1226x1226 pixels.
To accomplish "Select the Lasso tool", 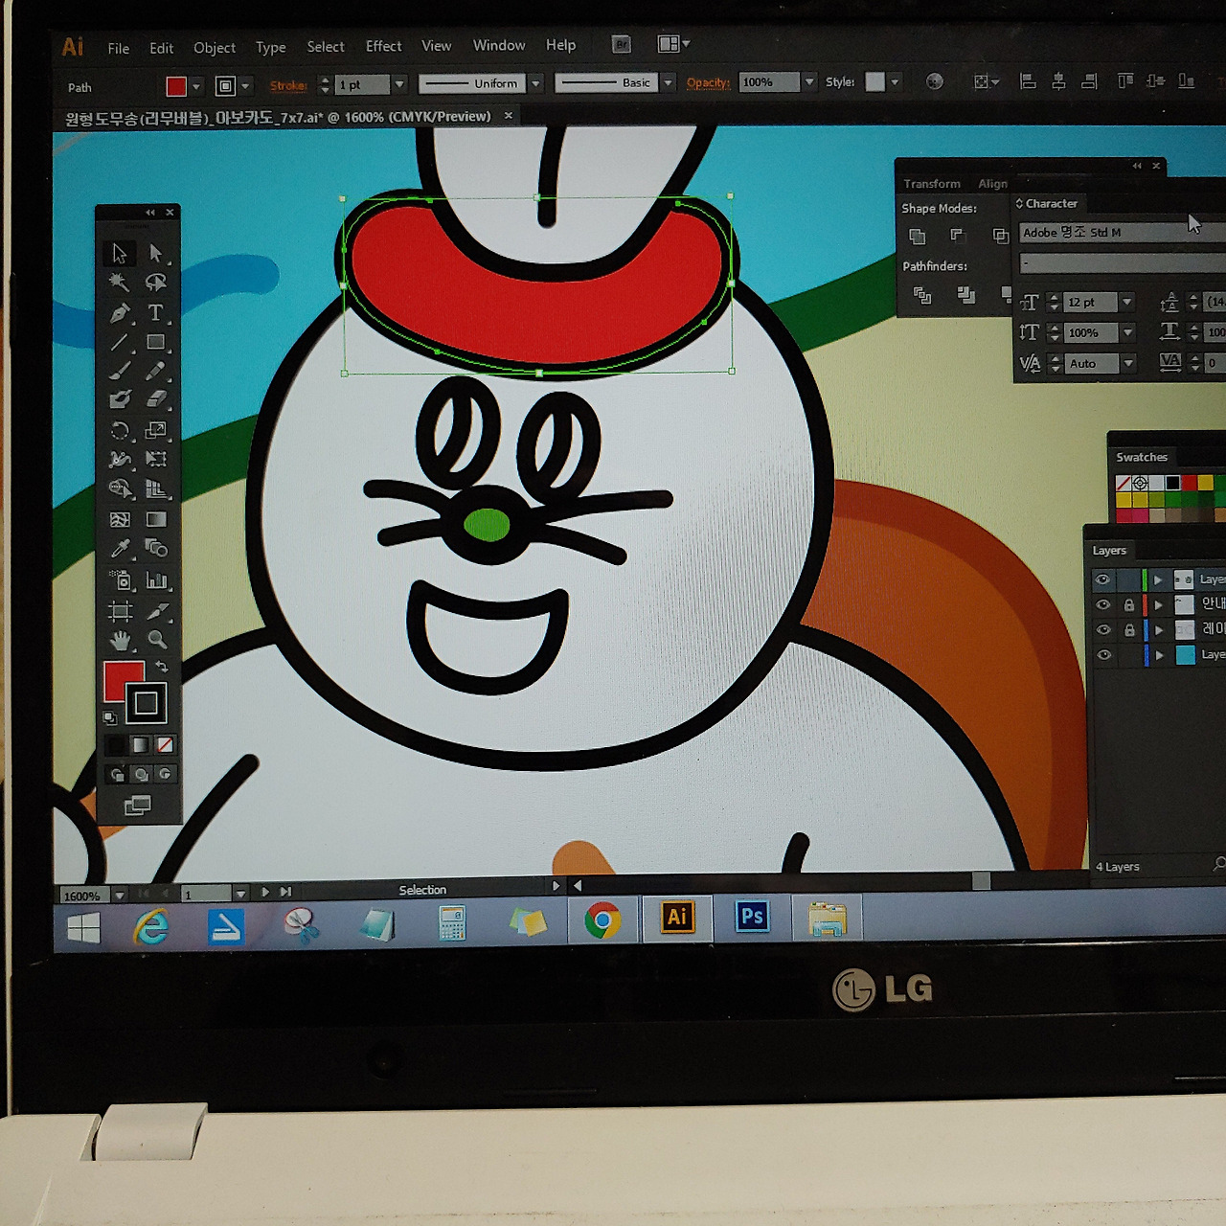I will (x=155, y=283).
